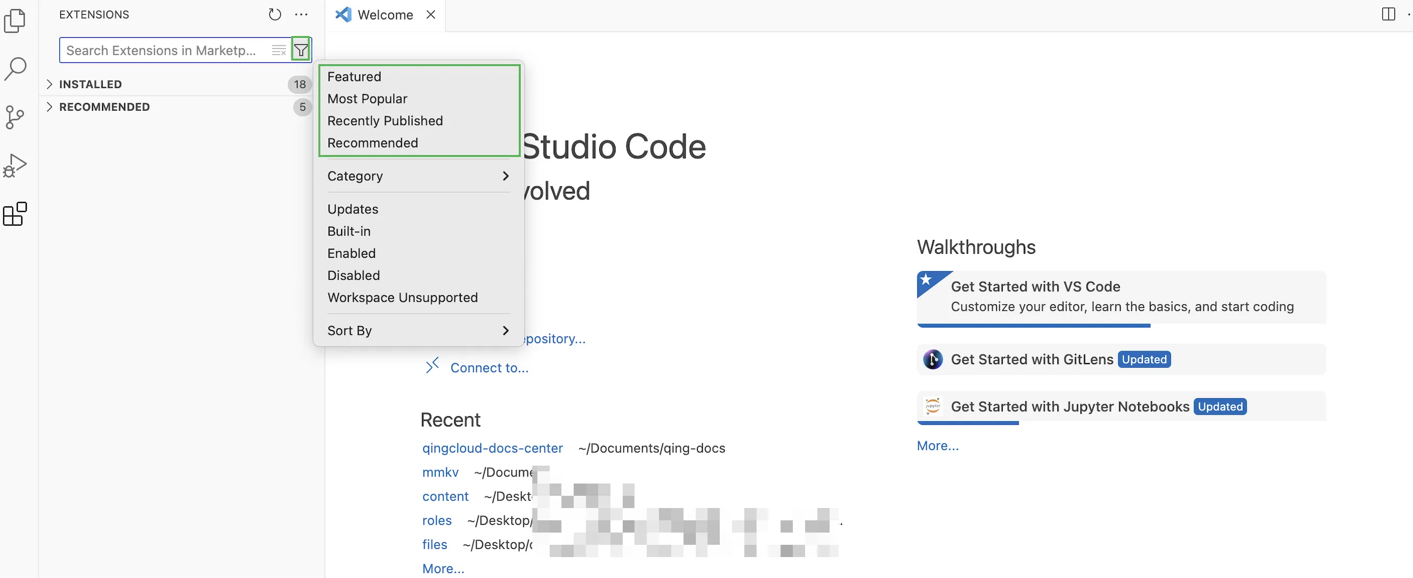Open the Explorer view in activity bar

[x=15, y=21]
